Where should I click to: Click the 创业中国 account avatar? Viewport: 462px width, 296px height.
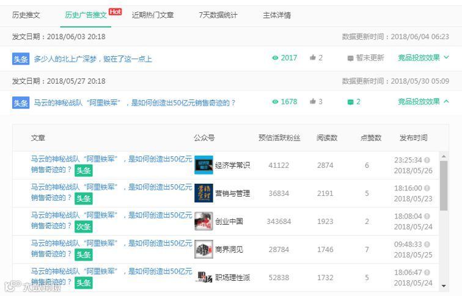(204, 221)
